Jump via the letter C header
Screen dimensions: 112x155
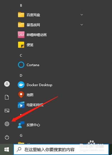coord(21,55)
